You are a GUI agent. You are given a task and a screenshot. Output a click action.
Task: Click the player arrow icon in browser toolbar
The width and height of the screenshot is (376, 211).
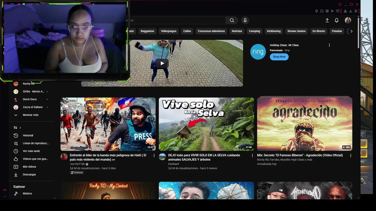(x=332, y=11)
